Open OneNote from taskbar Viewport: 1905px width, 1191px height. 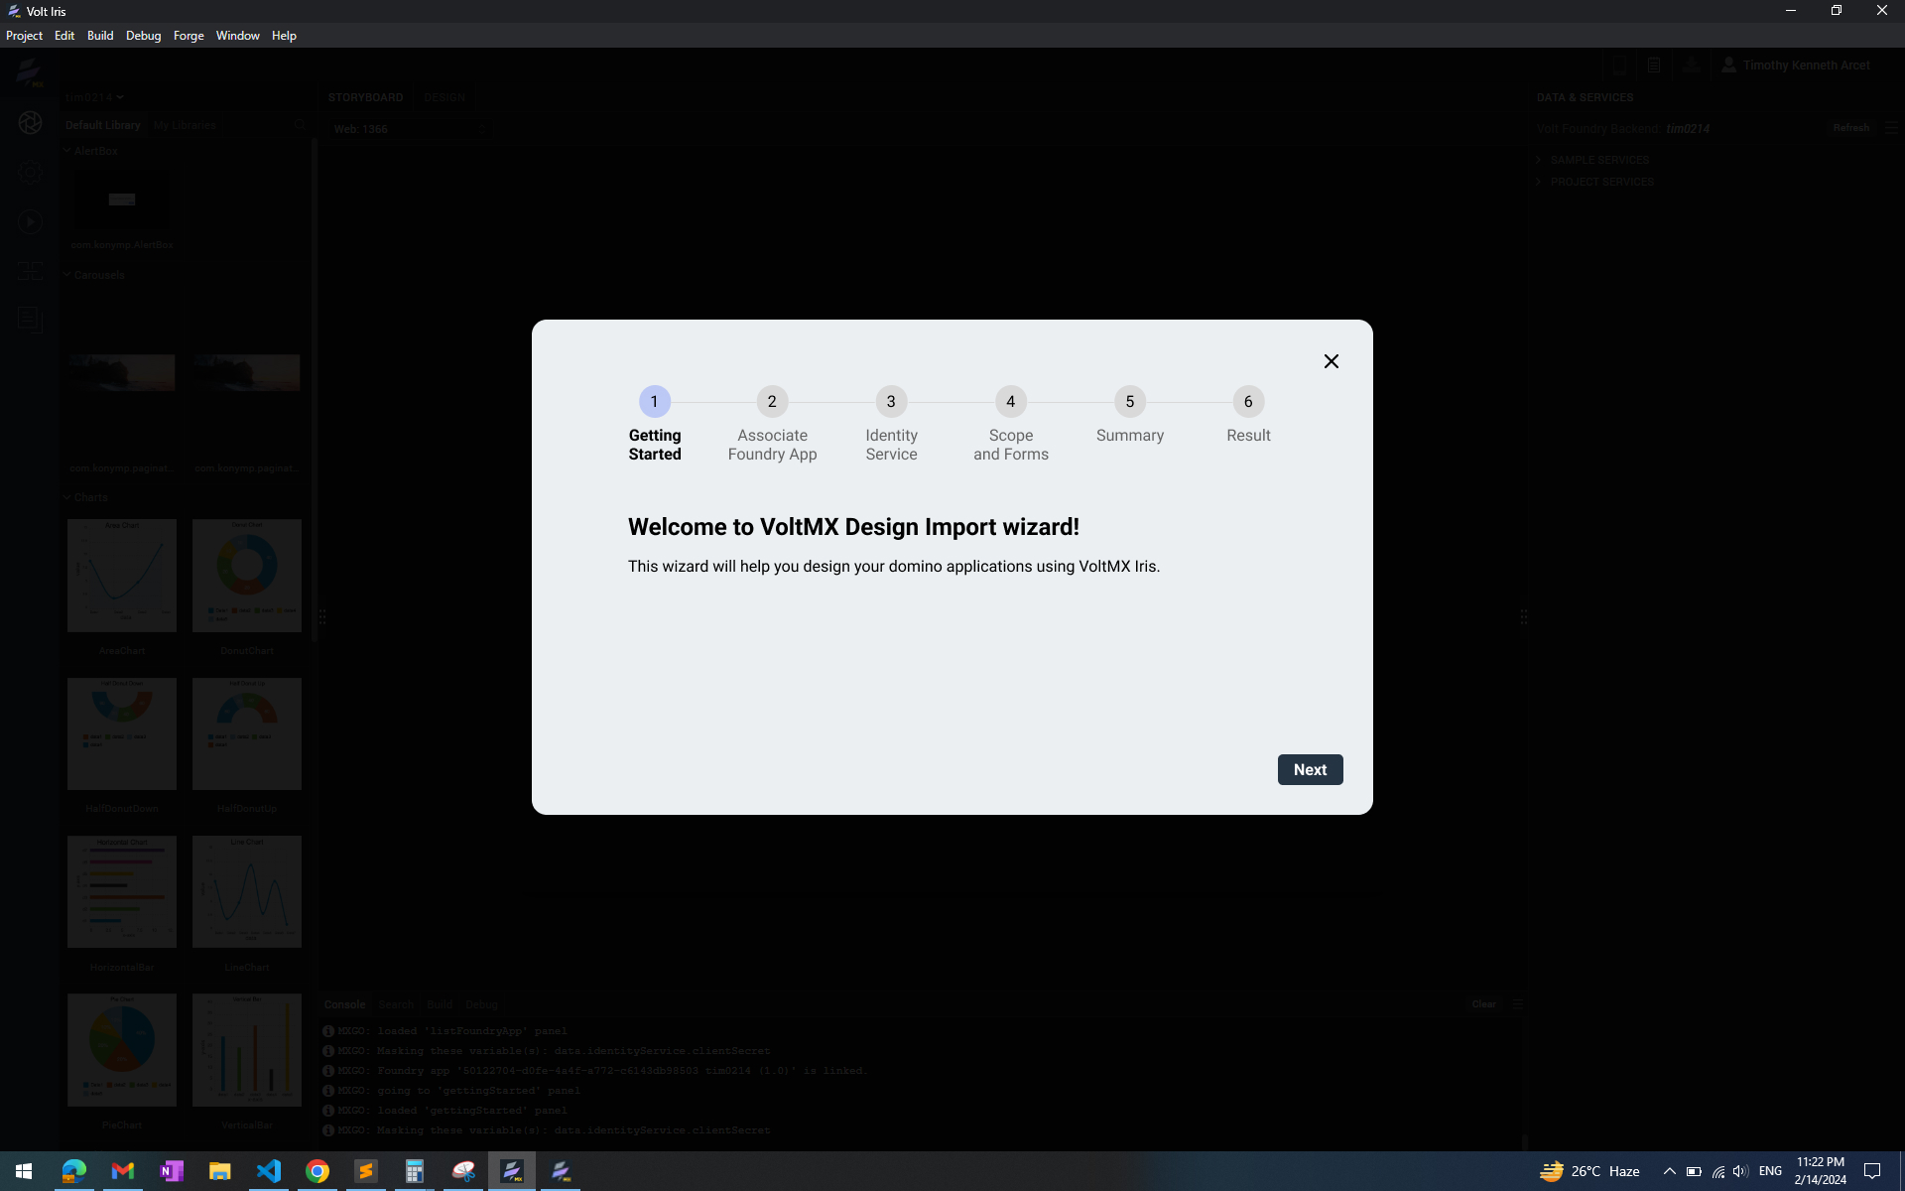click(x=172, y=1171)
